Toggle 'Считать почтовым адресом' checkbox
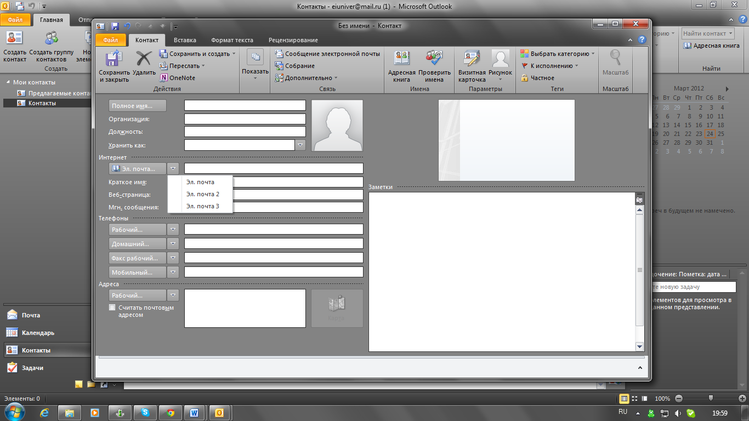This screenshot has height=421, width=749. [112, 308]
